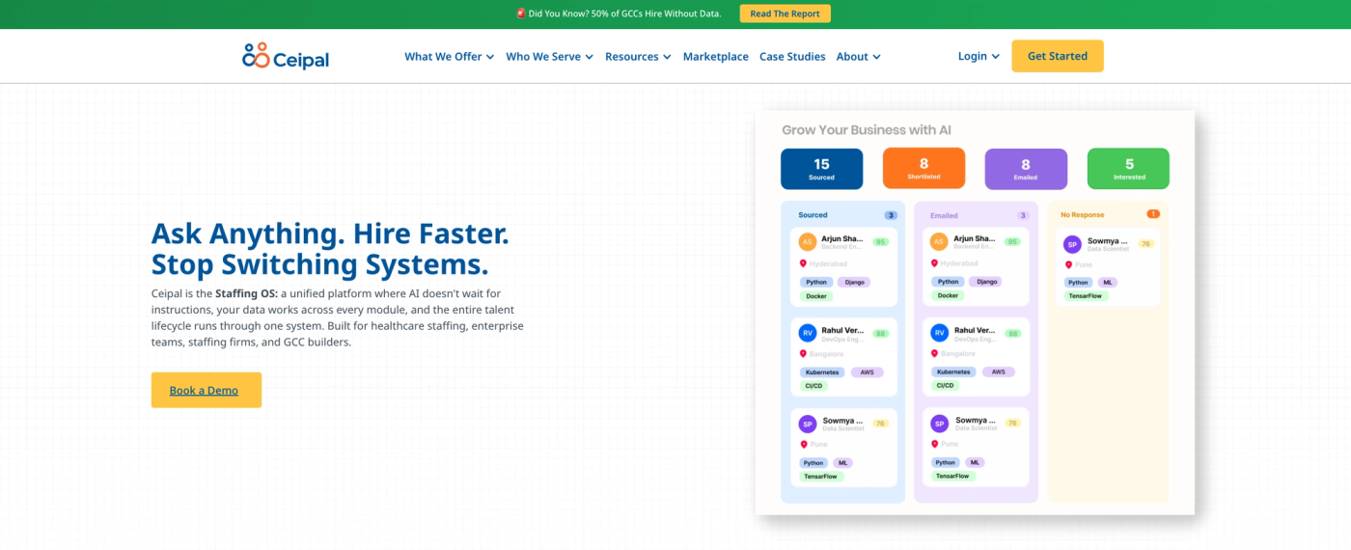Go to the Marketplace page
Image resolution: width=1351 pixels, height=550 pixels.
pos(715,57)
